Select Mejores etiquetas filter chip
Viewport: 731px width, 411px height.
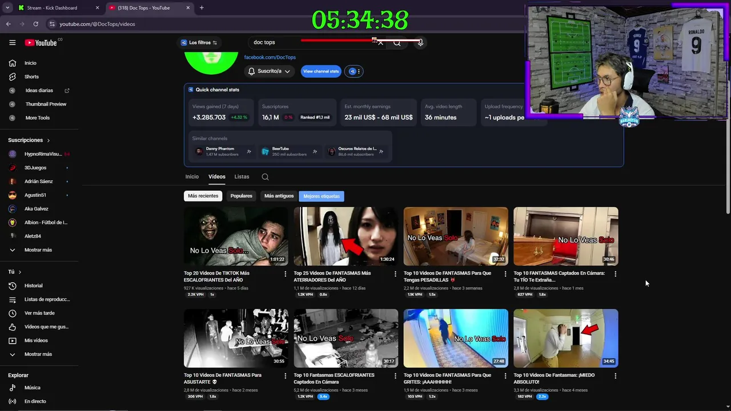pos(322,196)
